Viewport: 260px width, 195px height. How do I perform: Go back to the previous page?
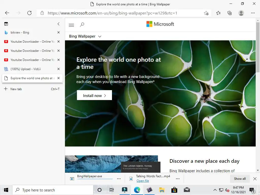point(7,13)
